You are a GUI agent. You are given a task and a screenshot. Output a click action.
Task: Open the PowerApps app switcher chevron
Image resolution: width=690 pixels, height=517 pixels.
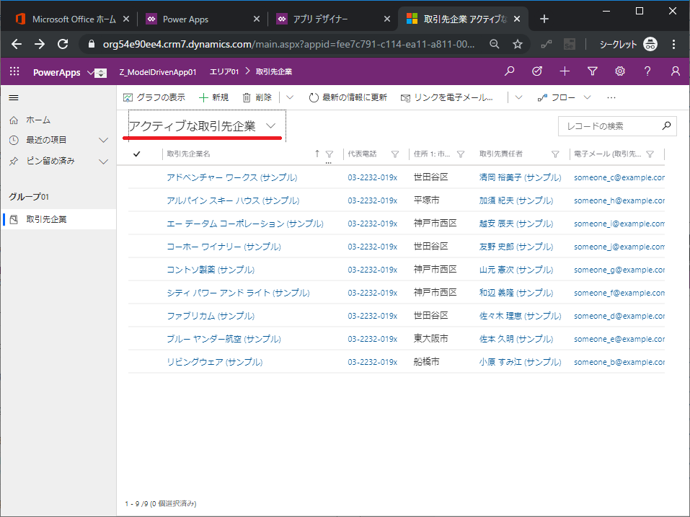click(x=91, y=72)
